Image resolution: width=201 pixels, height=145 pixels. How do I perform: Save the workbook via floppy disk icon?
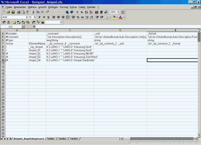click(13, 12)
